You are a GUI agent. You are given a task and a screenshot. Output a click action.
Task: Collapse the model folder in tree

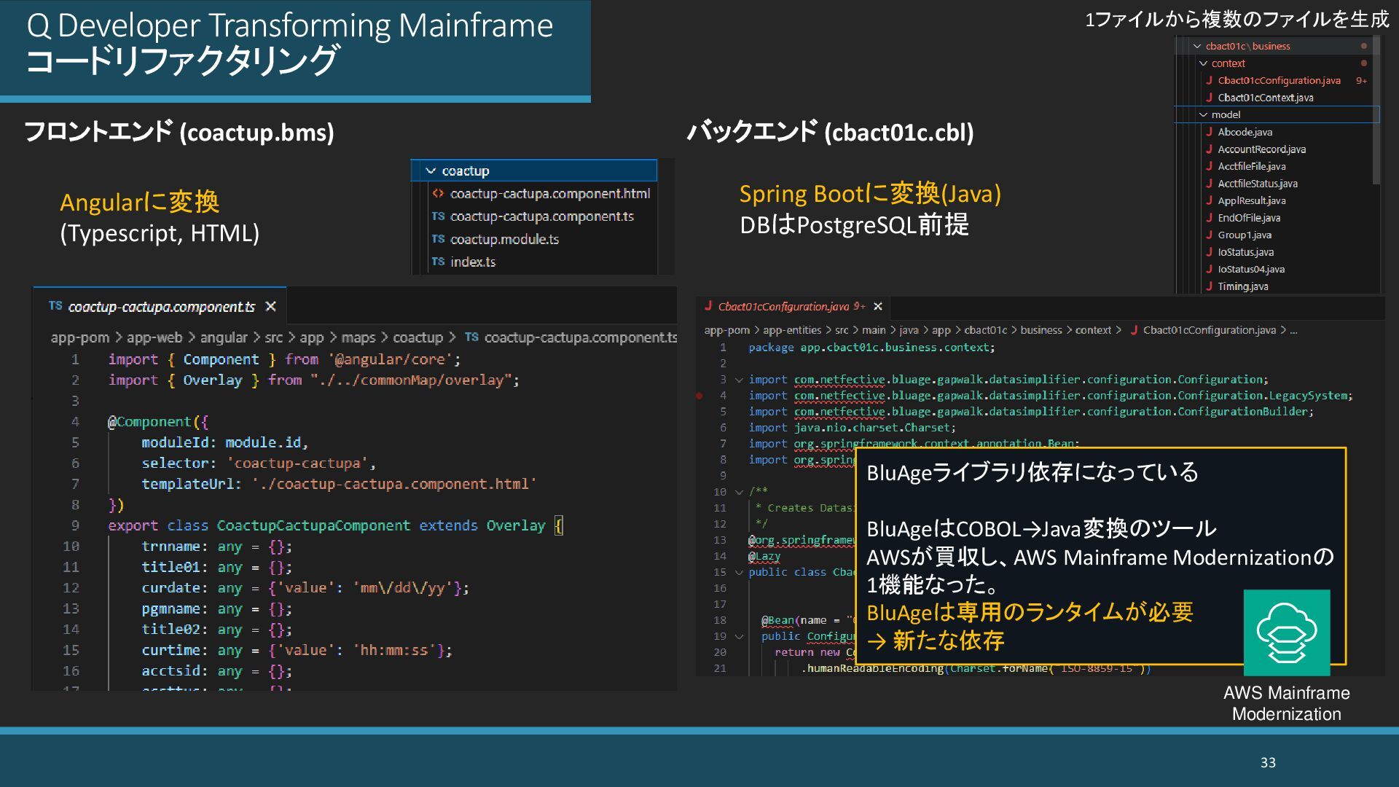click(1203, 115)
